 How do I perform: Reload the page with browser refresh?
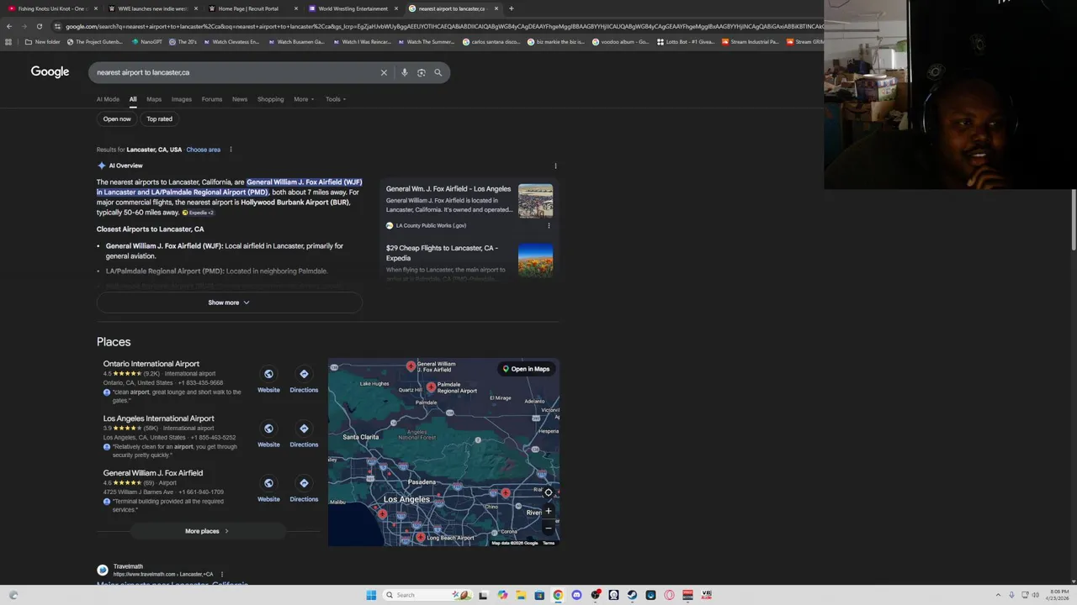pyautogui.click(x=39, y=26)
